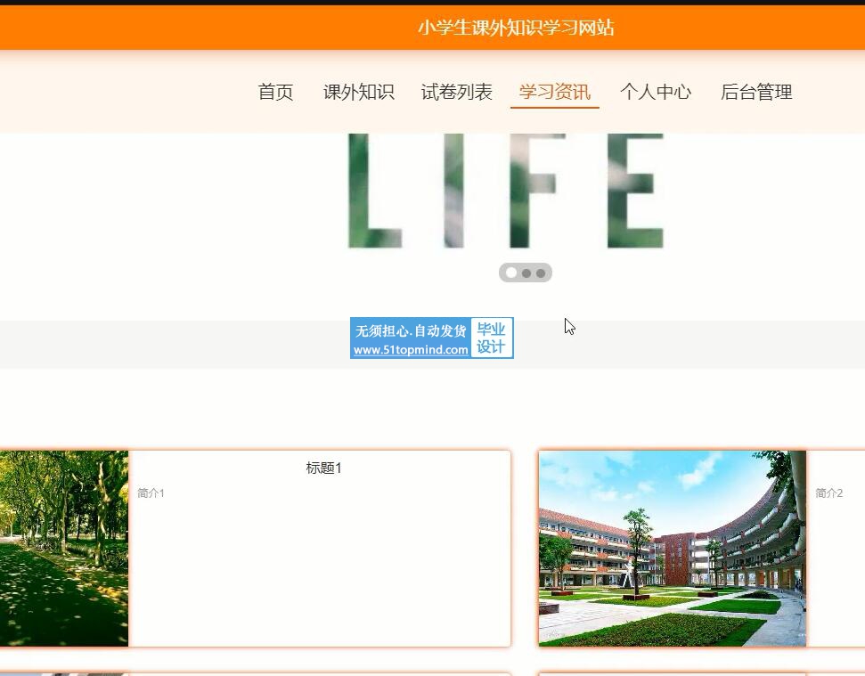Open the 试卷列表 page
Screen dimensions: 865x676
(x=456, y=92)
